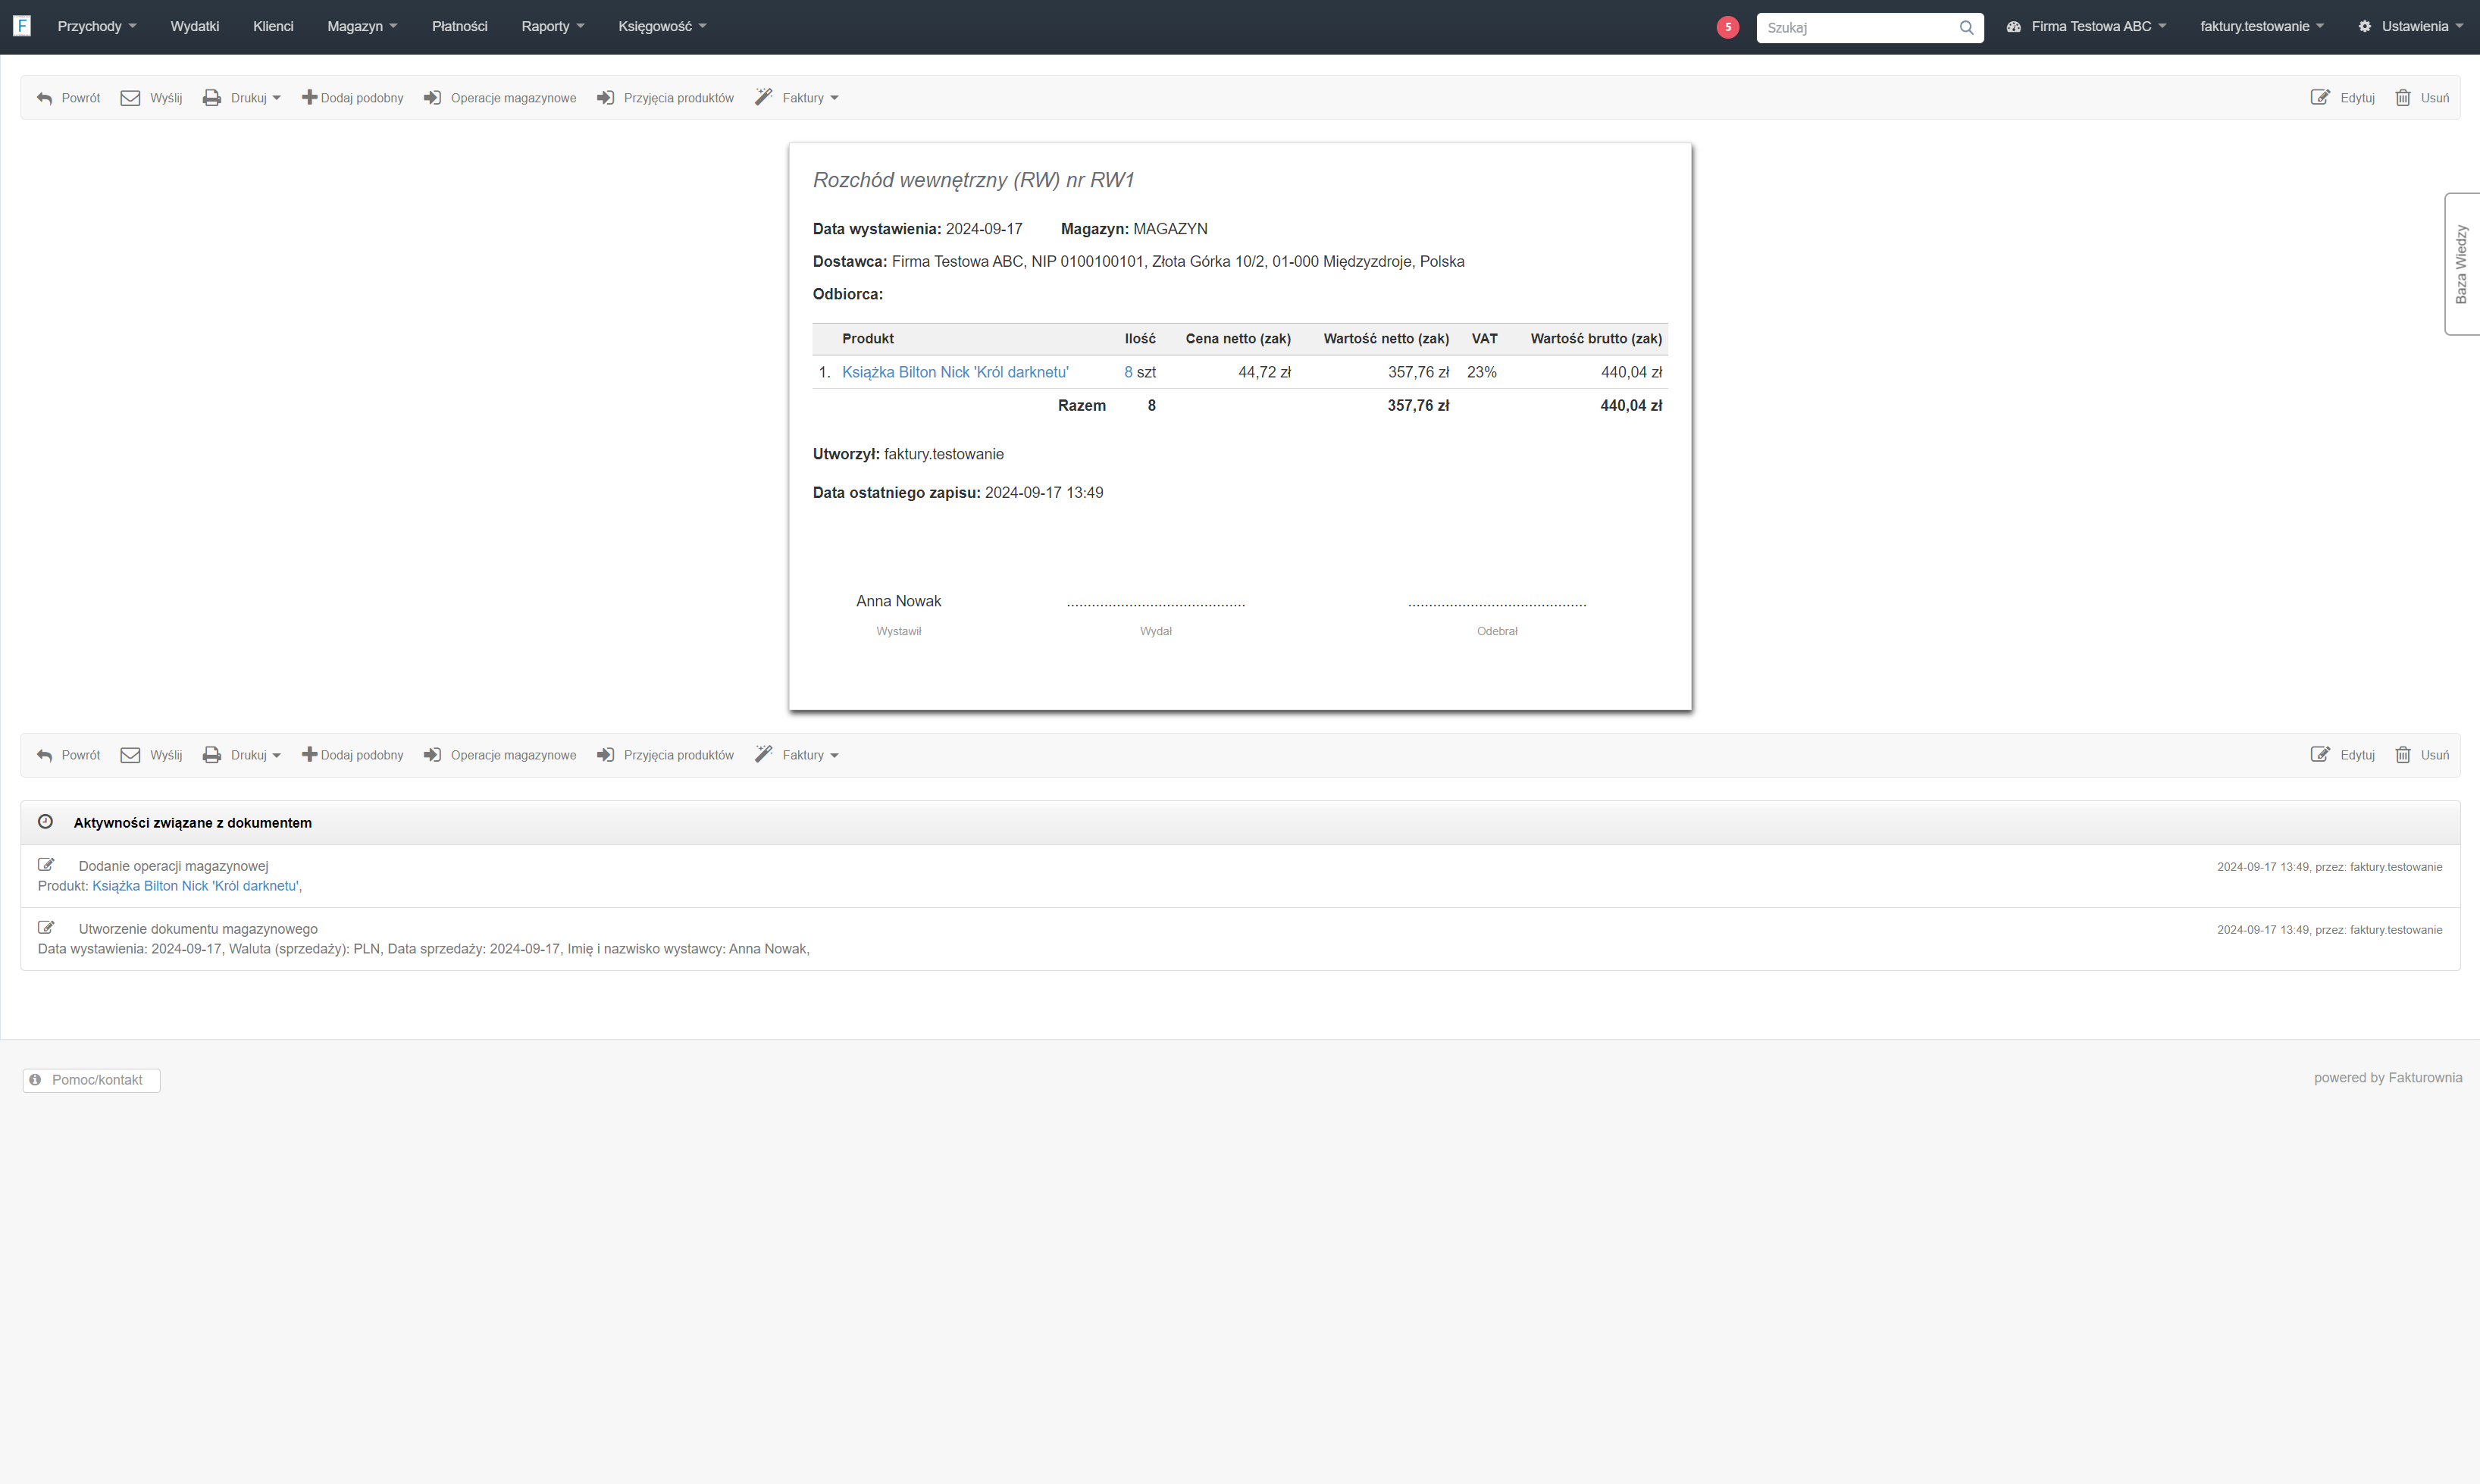The width and height of the screenshot is (2480, 1484).
Task: Open the faktury.testowanie user dropdown
Action: pyautogui.click(x=2262, y=27)
